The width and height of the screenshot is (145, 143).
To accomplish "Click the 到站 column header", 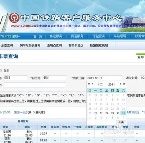I will click(27, 127).
